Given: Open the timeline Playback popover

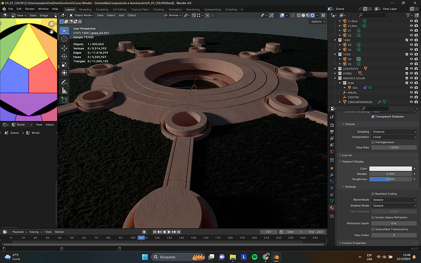Looking at the screenshot, I should coord(20,232).
